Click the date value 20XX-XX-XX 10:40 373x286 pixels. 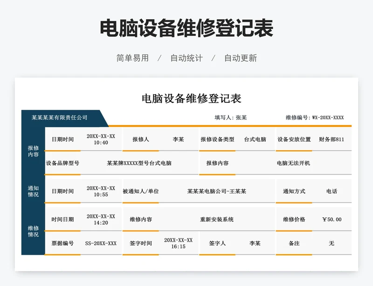101,140
